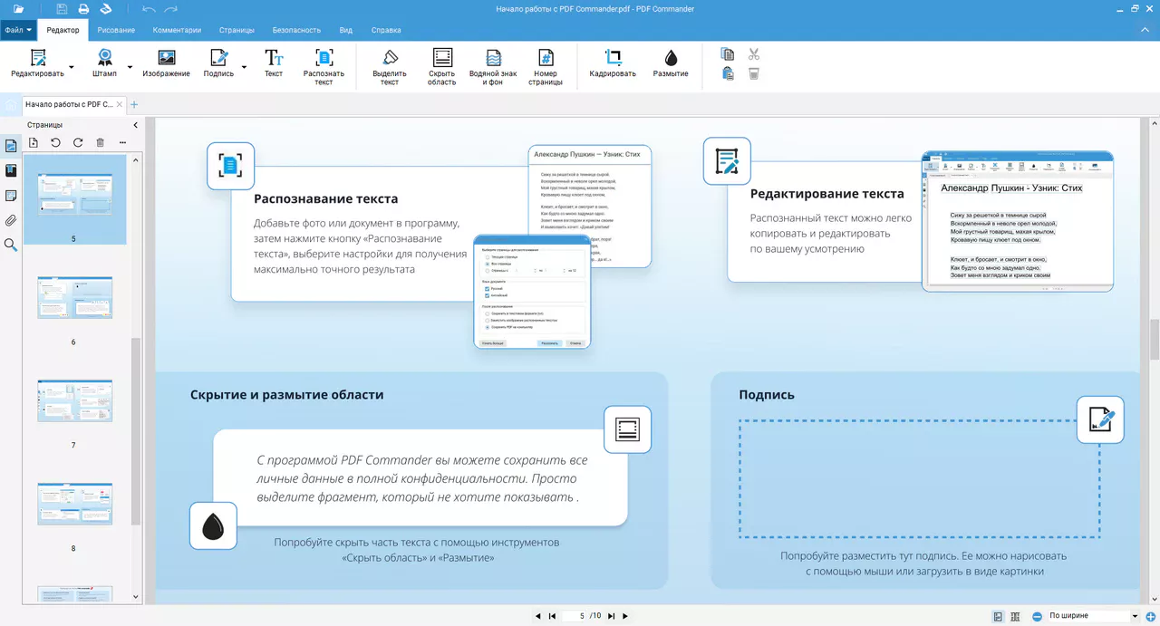
Task: Open the Безопасность ribbon tab
Action: [296, 30]
